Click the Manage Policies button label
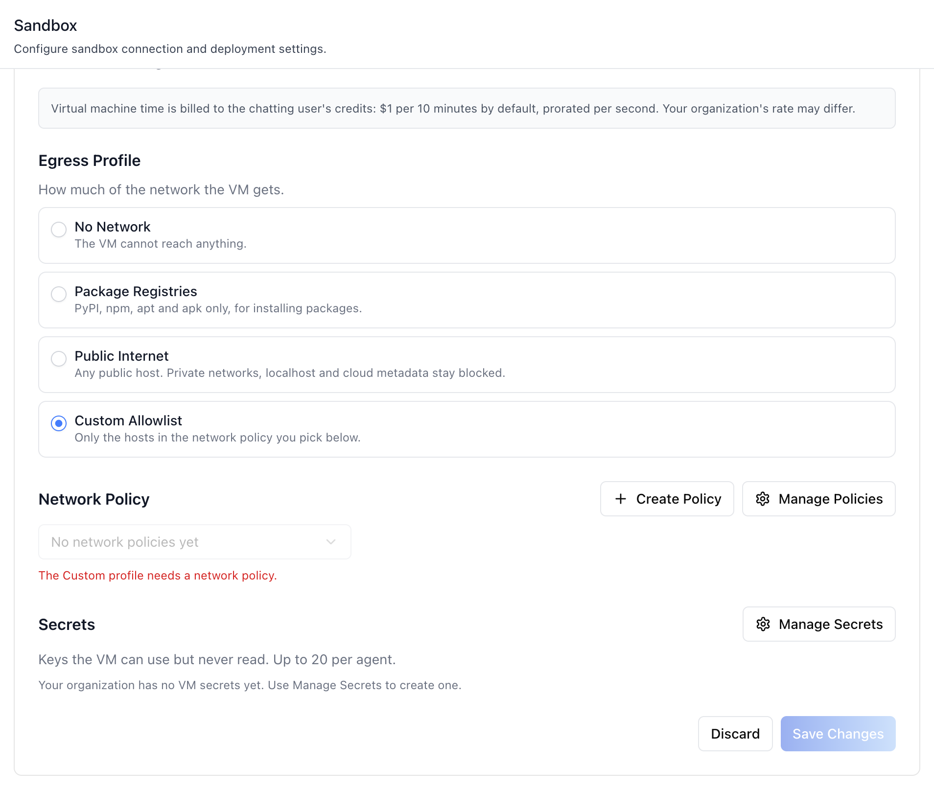934x789 pixels. [831, 499]
